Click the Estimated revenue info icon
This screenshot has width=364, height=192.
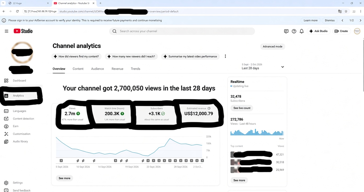209,108
